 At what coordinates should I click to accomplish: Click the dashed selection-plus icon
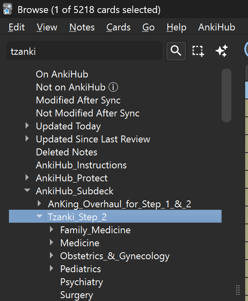point(198,51)
